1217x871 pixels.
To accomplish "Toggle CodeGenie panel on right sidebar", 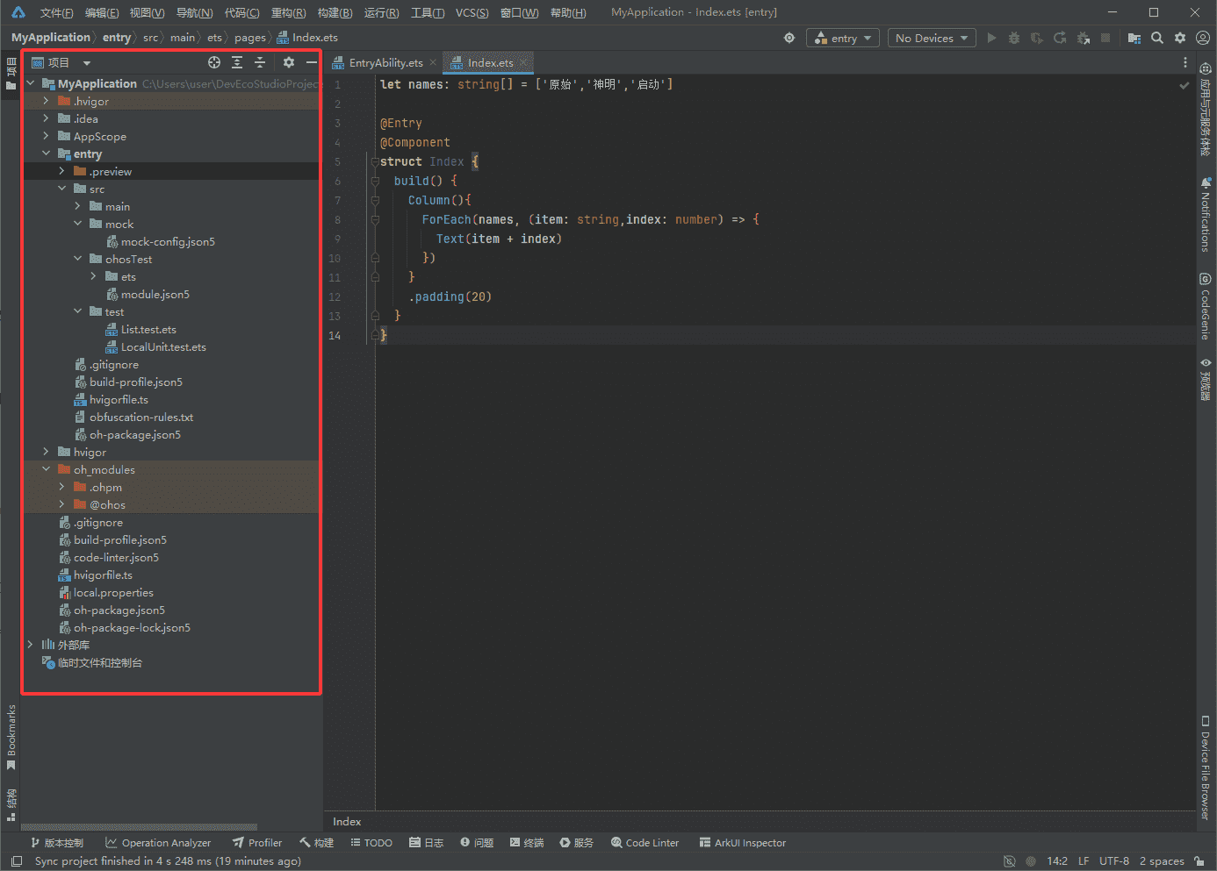I will click(x=1205, y=307).
